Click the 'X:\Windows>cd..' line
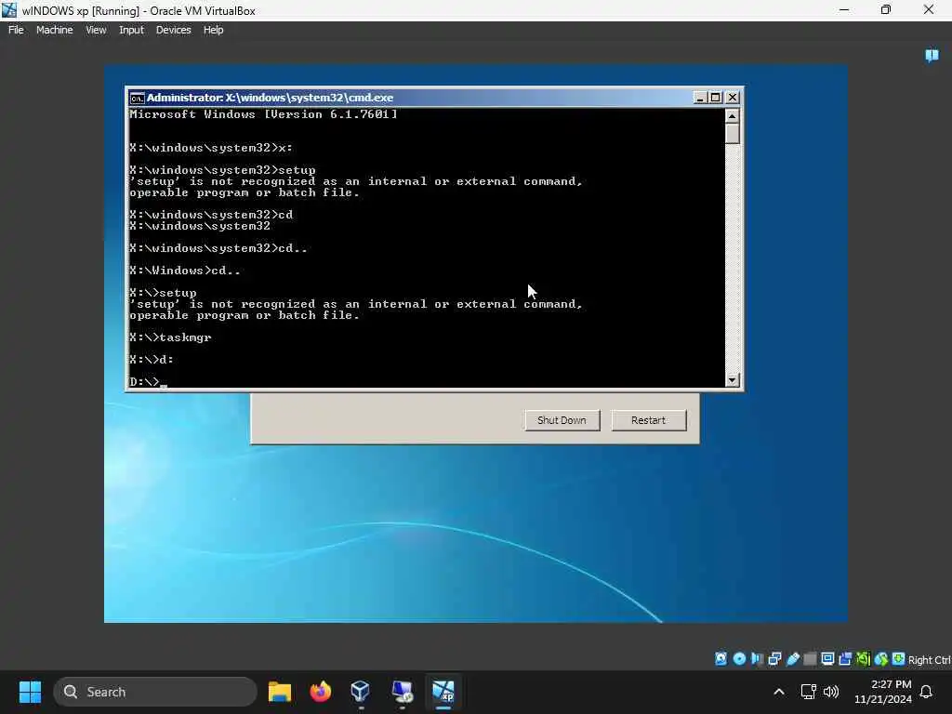Viewport: 952px width, 714px height. coord(185,271)
